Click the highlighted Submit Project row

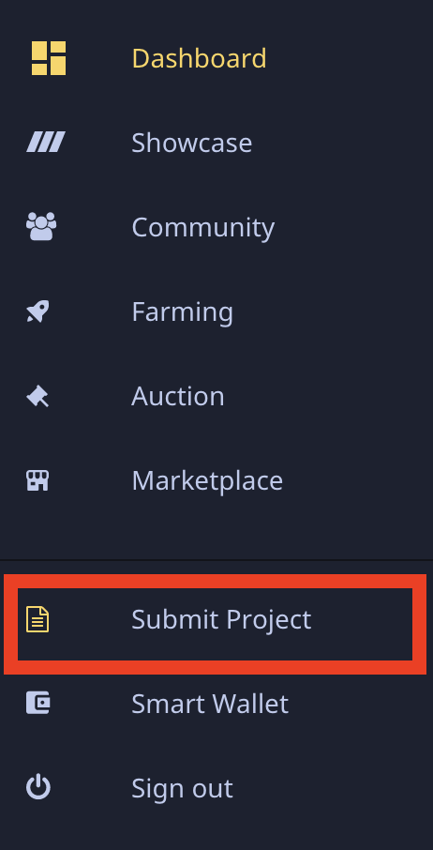[x=216, y=624]
